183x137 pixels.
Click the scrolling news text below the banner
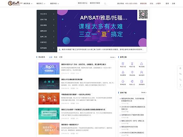[x=102, y=50]
